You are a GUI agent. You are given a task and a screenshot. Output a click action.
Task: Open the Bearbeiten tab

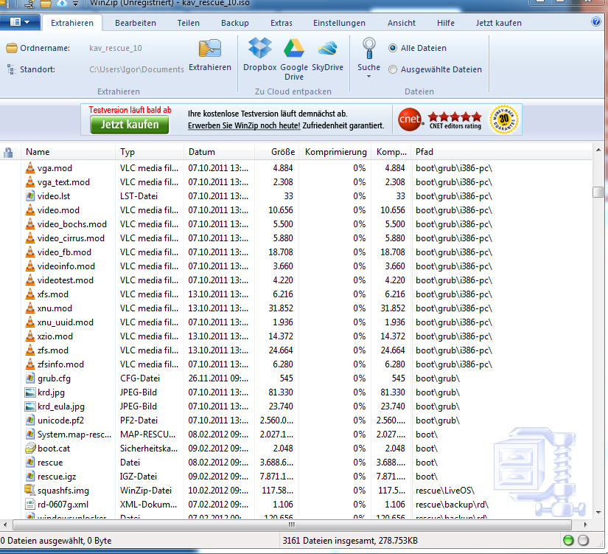[136, 23]
